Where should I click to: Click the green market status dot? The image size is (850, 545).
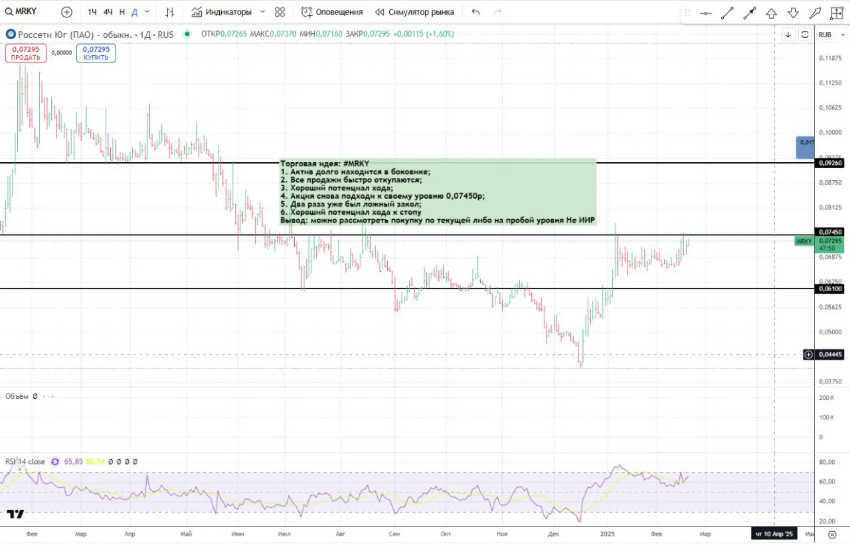(x=187, y=34)
